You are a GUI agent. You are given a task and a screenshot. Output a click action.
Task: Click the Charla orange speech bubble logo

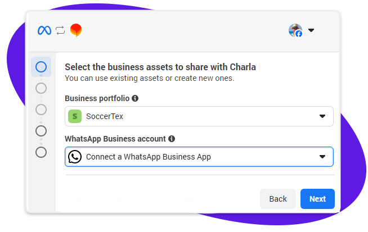76,30
